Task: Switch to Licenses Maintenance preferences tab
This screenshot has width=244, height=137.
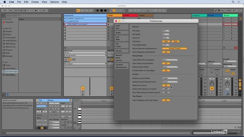Action: click(x=122, y=66)
